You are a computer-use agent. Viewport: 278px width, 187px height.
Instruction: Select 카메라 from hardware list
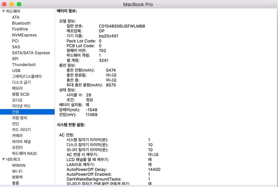click(x=17, y=136)
